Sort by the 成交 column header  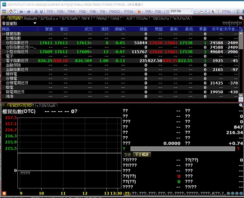(x=88, y=29)
